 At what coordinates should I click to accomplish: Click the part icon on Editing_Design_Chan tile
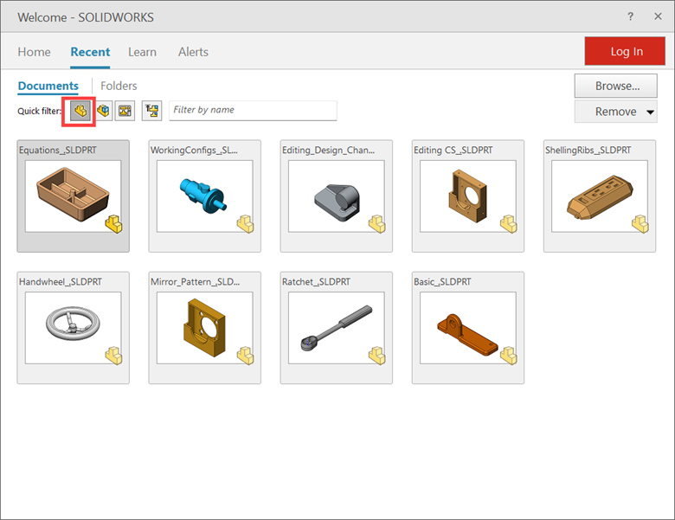[x=377, y=224]
